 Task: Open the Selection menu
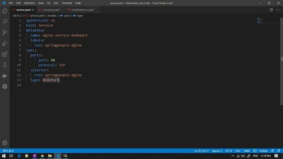(x=29, y=3)
